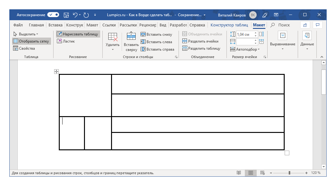
Task: Open the AutoFit (Автоподбор) dropdown
Action: coord(245,49)
